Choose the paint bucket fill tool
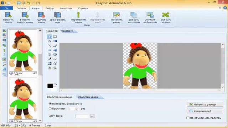228x128 pixels. pos(50,41)
